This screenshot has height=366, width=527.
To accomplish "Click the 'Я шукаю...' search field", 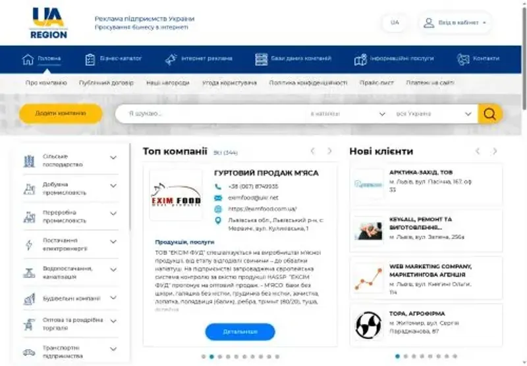I will tap(211, 114).
